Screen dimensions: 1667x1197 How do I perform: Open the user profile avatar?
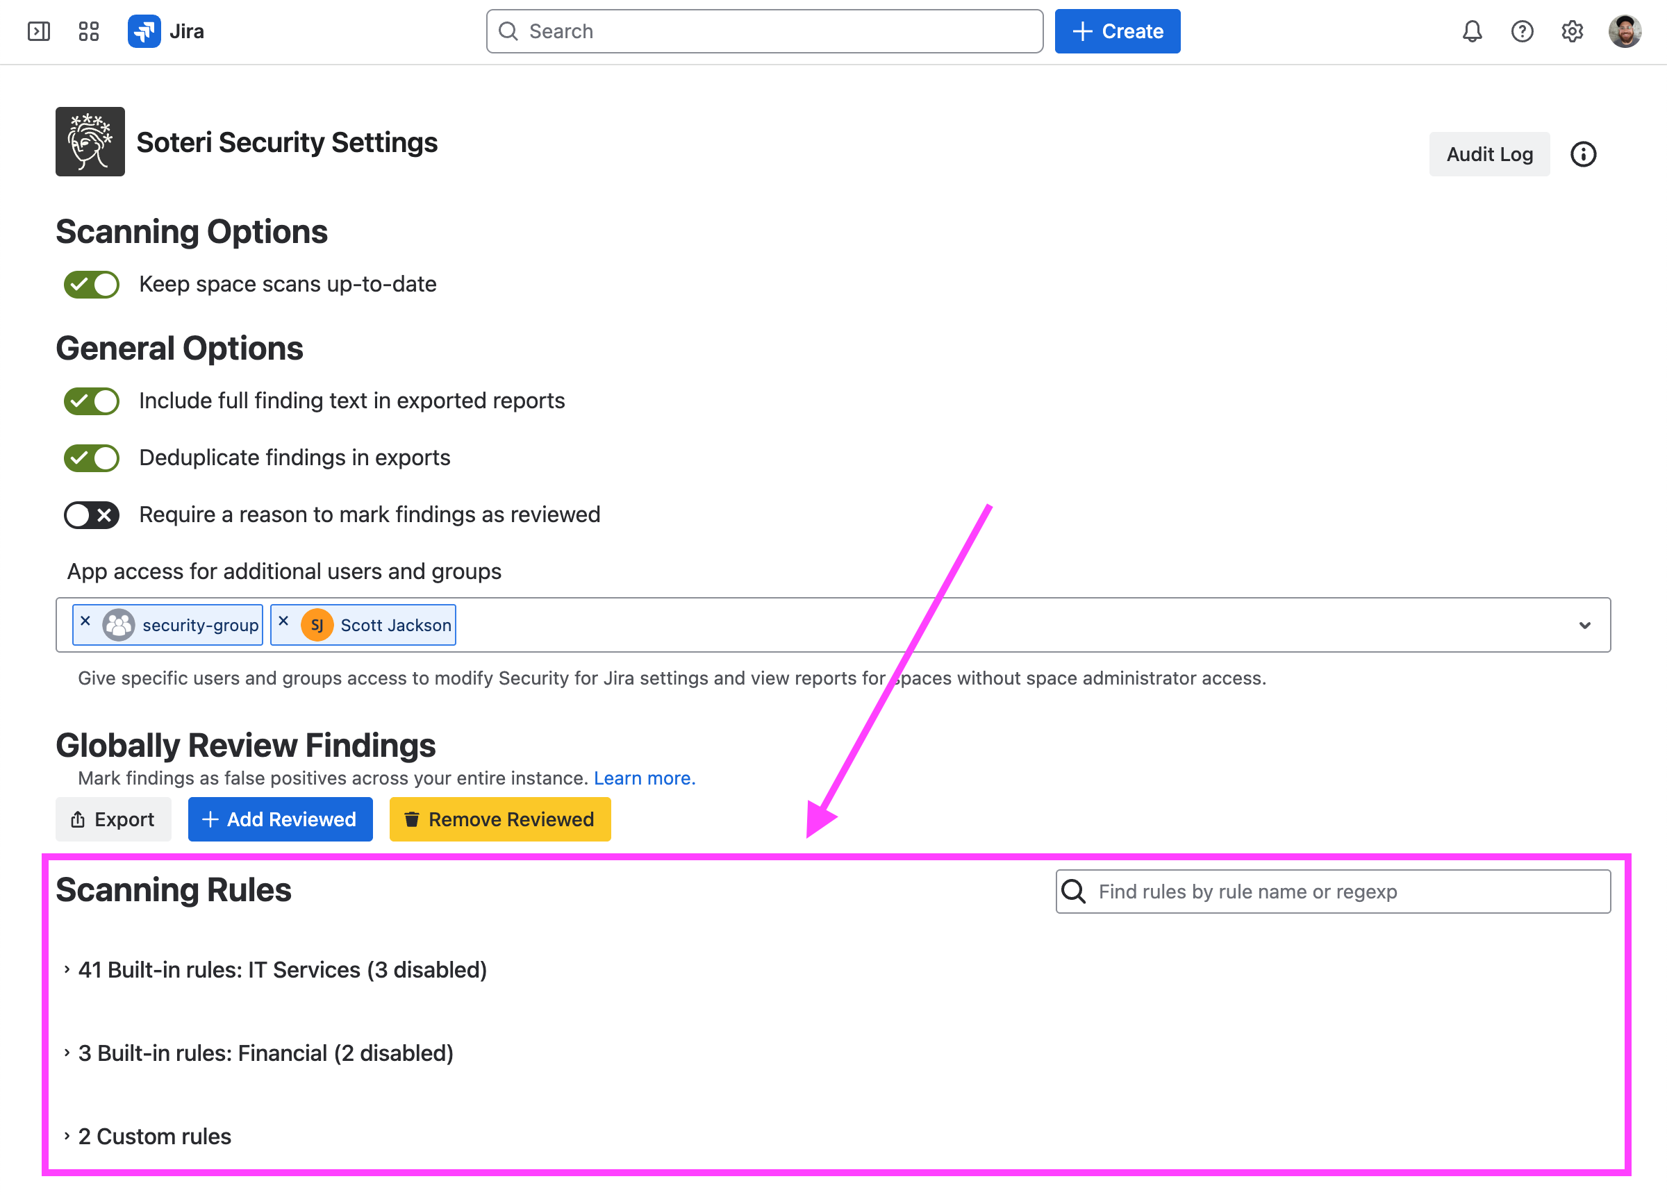click(x=1625, y=32)
